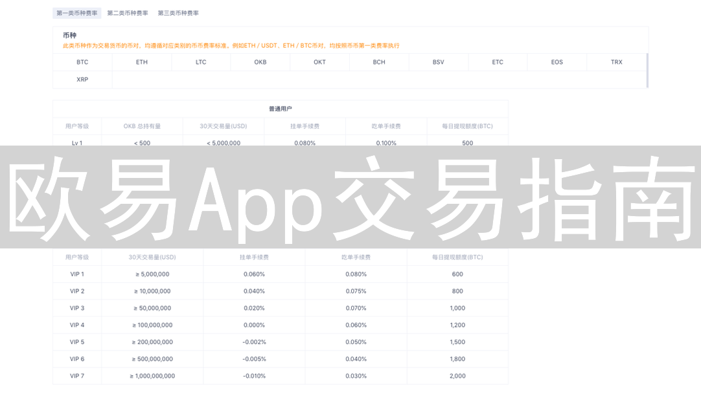Click VIP 2 taker fee 0.075%

pos(356,291)
